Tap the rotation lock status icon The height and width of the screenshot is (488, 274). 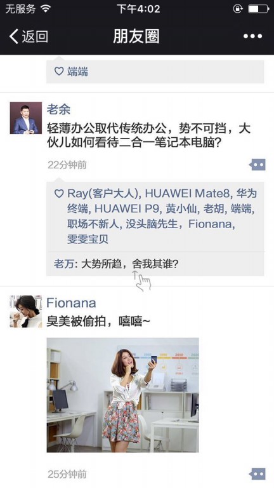[238, 9]
